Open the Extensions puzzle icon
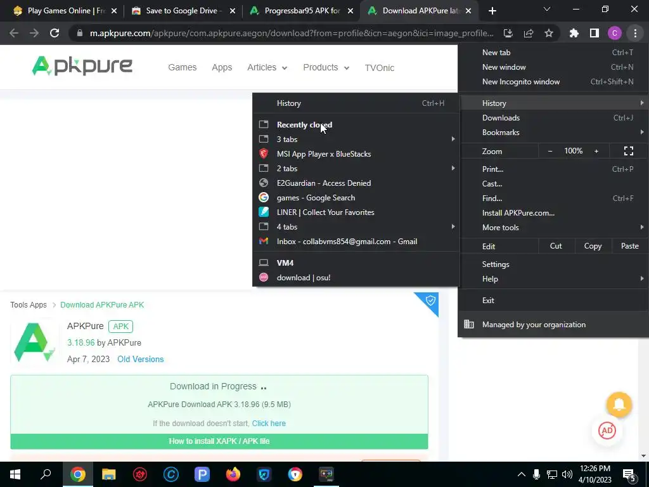 pyautogui.click(x=574, y=33)
